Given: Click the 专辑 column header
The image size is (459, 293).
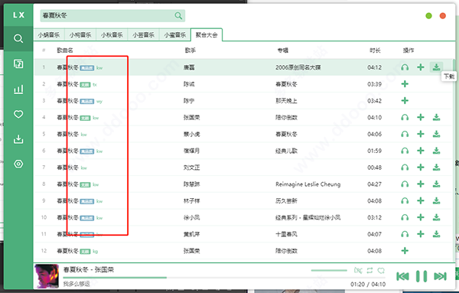Looking at the screenshot, I should click(x=283, y=50).
